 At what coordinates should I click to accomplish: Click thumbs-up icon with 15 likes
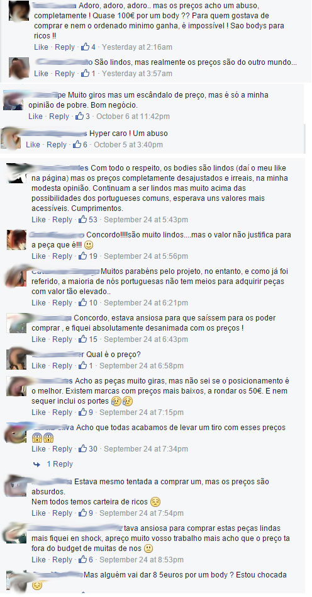point(82,339)
